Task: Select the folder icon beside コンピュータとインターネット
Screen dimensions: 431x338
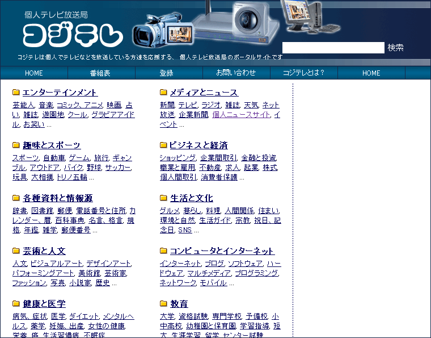Action: pyautogui.click(x=163, y=251)
